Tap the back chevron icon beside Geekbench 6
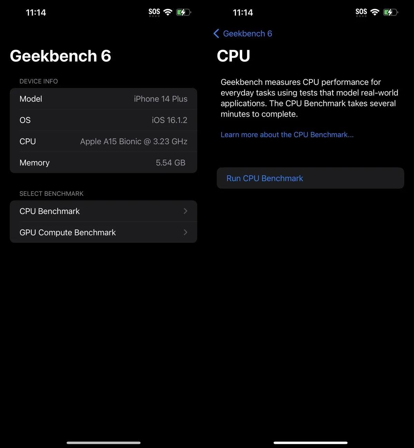Viewport: 414px width, 448px height. click(x=216, y=33)
